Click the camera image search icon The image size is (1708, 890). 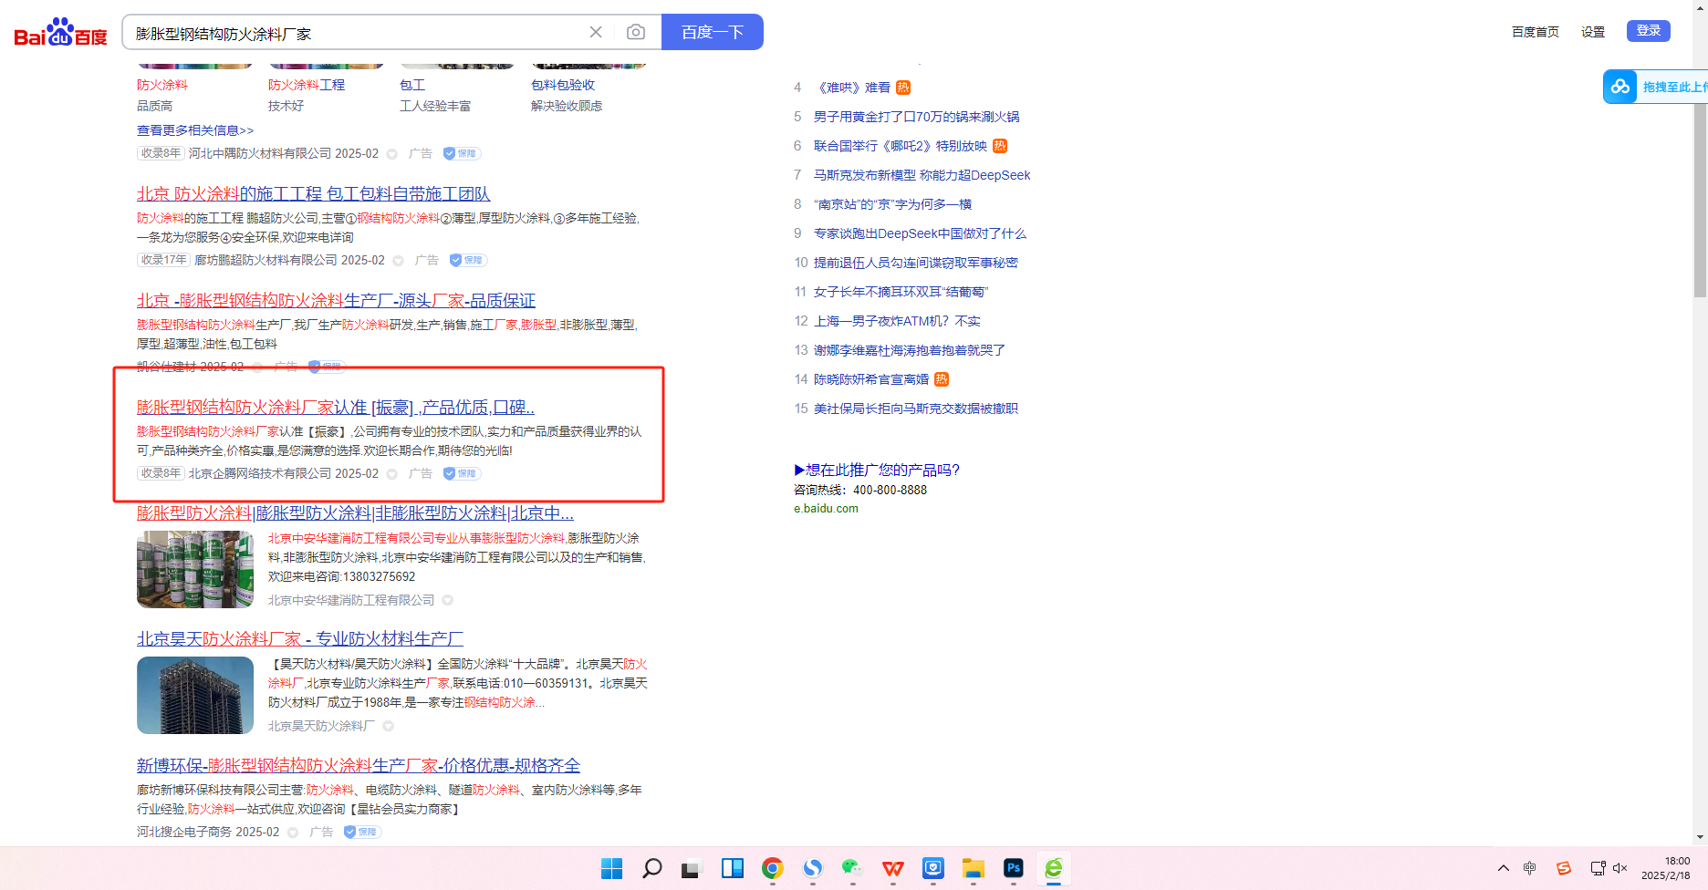636,33
